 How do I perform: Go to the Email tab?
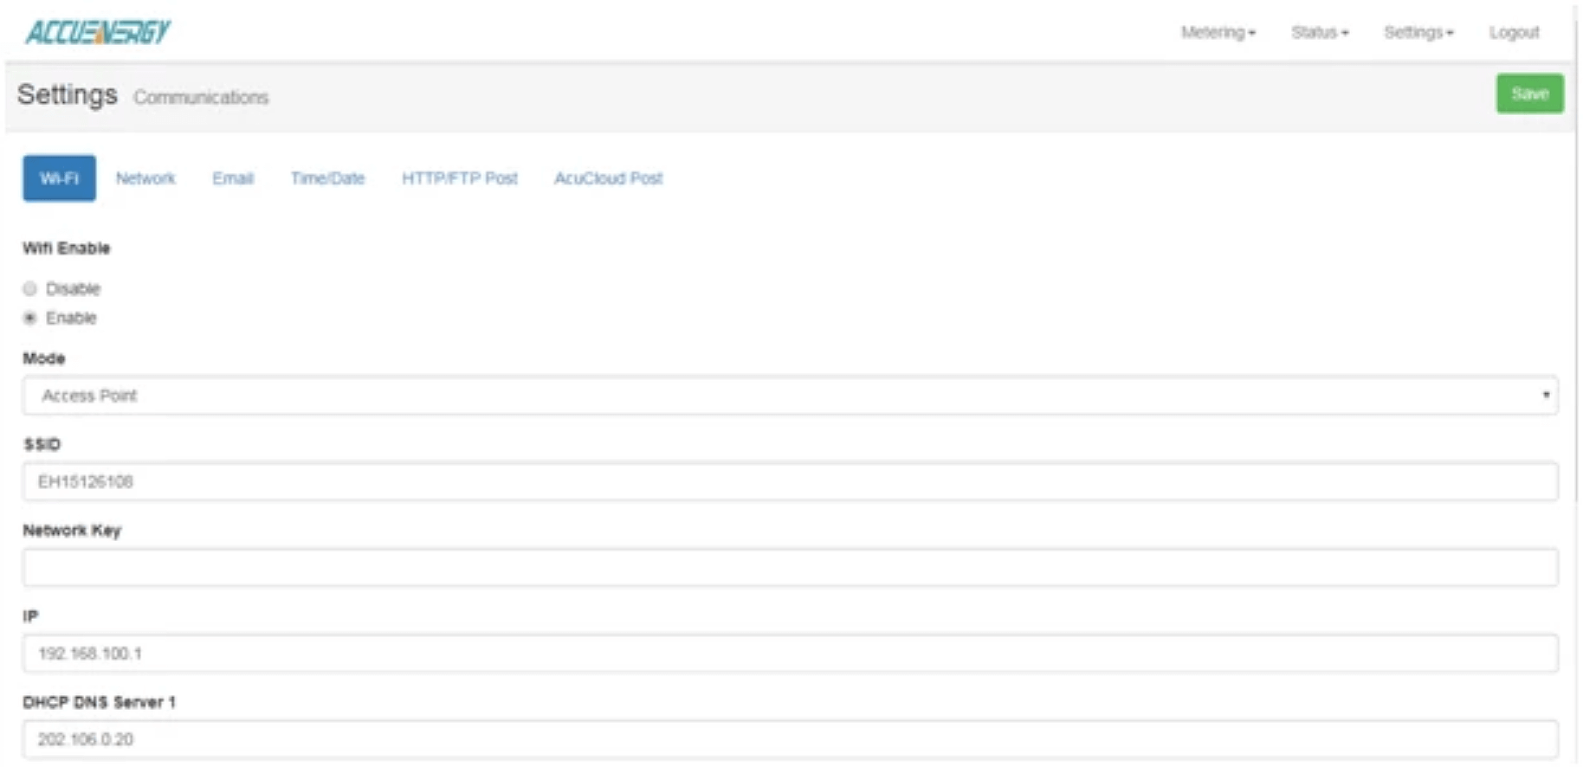click(233, 178)
